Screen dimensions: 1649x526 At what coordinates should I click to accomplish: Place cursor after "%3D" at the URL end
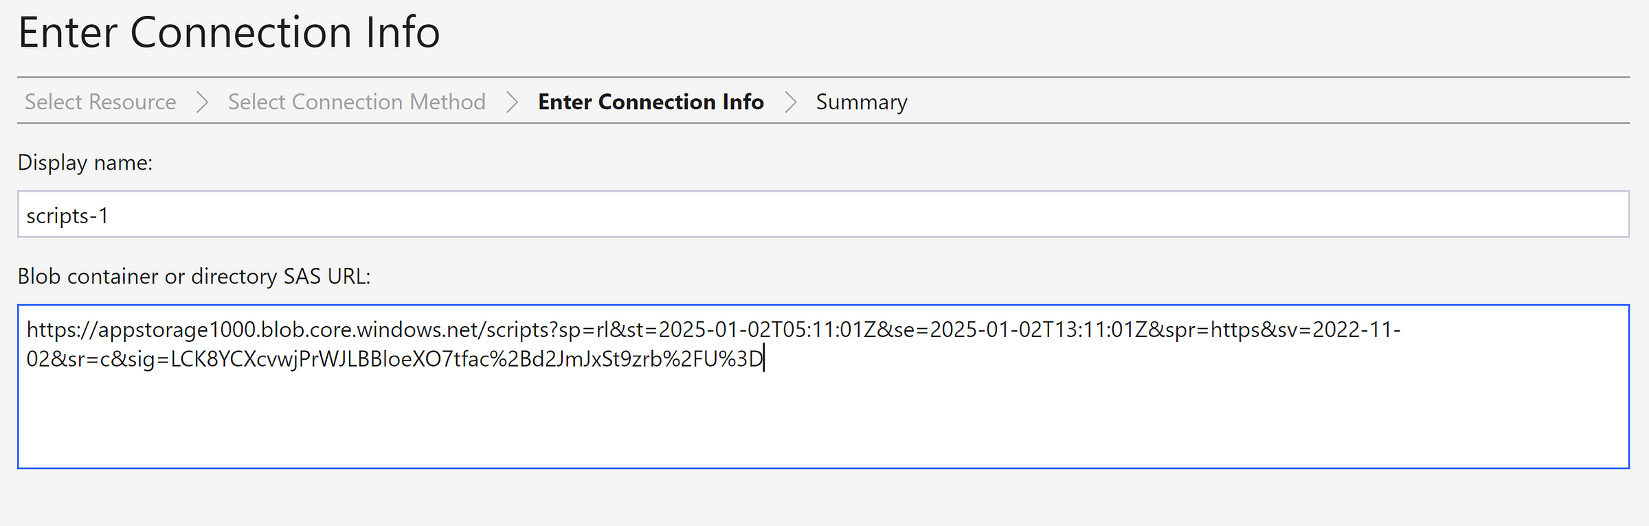click(x=764, y=359)
